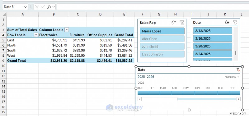
Task: Select row 9 header
Action: (x=4, y=60)
